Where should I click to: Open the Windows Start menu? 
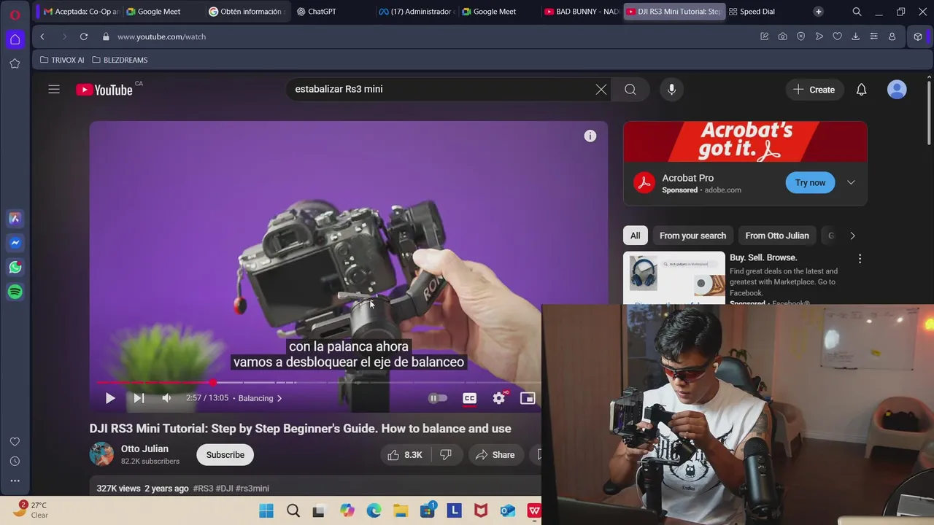point(266,510)
